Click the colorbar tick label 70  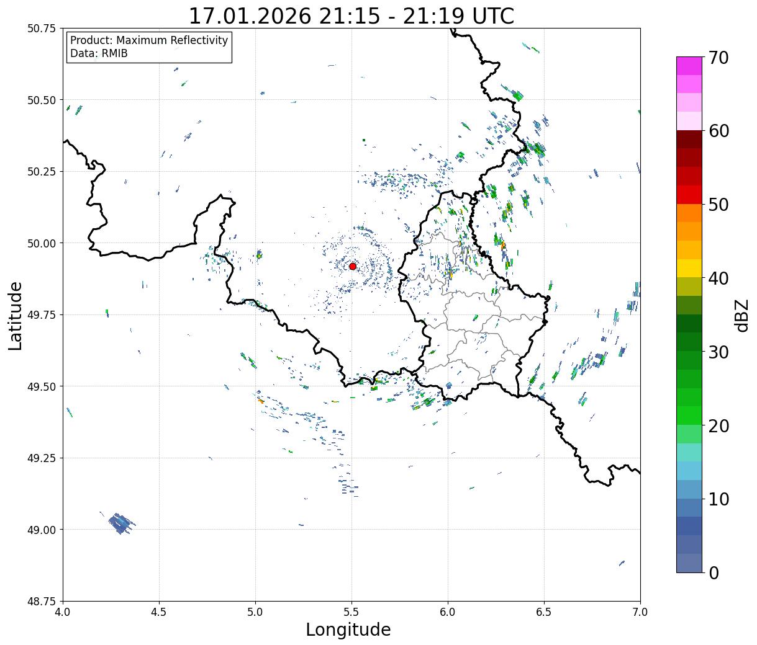718,58
